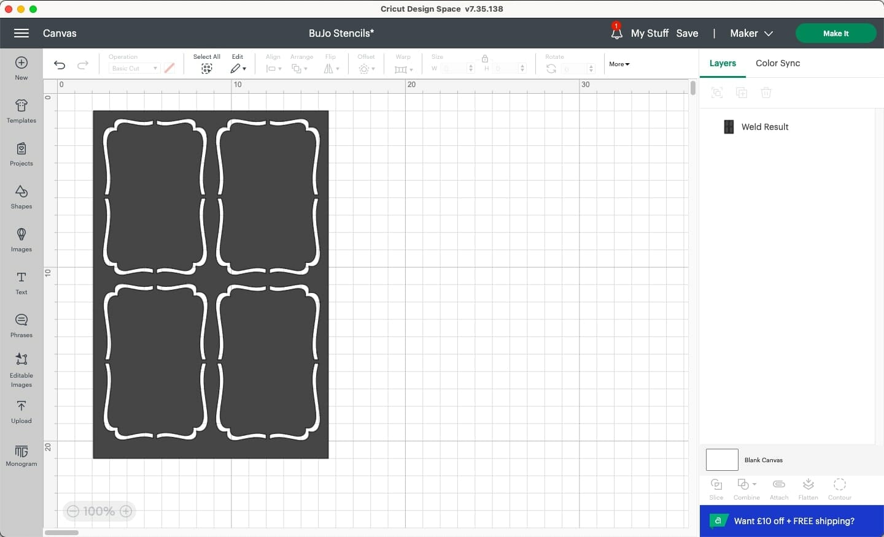Select the Shapes tool in the sidebar
884x537 pixels.
(x=21, y=197)
